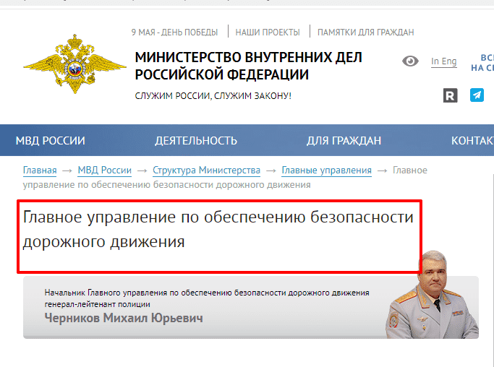Click the name Черников Михаил Юрьевич
The height and width of the screenshot is (367, 494).
[x=124, y=318]
